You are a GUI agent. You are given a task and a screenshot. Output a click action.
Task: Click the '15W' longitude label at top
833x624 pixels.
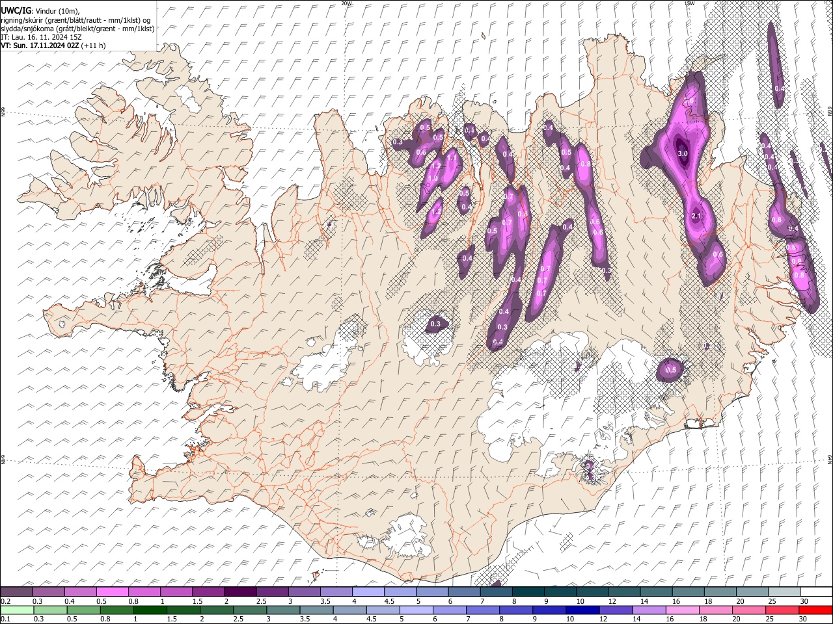pos(689,3)
